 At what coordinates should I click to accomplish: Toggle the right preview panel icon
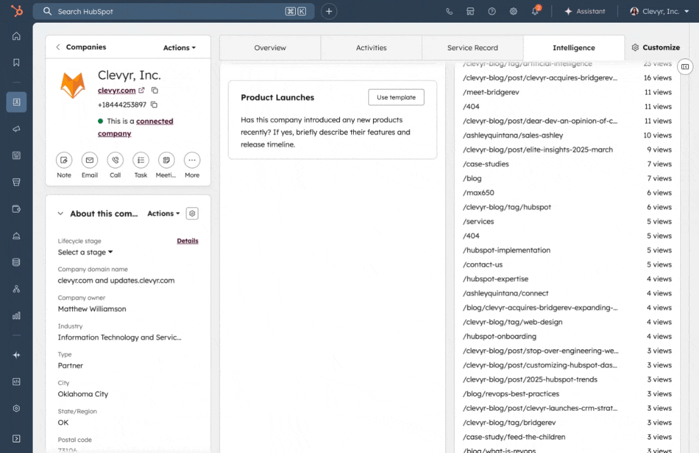685,67
